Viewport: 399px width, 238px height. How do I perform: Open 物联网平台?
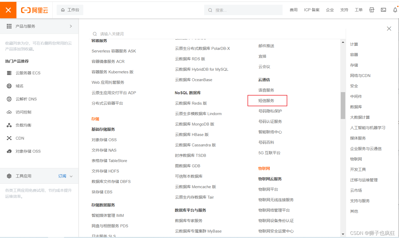268,189
